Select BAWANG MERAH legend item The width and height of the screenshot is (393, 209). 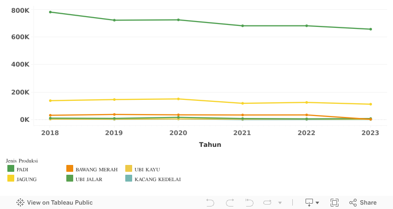click(96, 169)
